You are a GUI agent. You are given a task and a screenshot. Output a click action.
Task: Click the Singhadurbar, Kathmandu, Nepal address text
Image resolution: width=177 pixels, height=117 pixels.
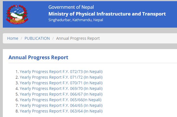click(76, 20)
